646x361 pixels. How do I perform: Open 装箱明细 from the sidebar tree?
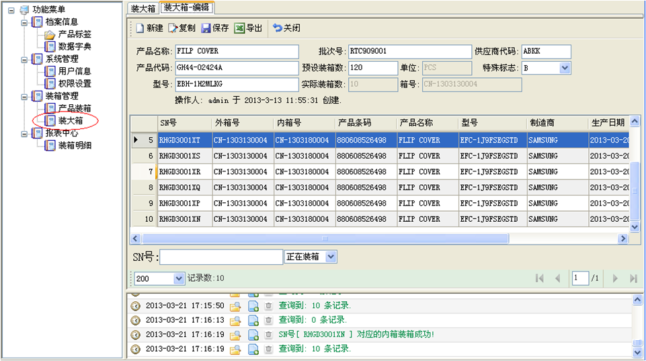(x=75, y=145)
